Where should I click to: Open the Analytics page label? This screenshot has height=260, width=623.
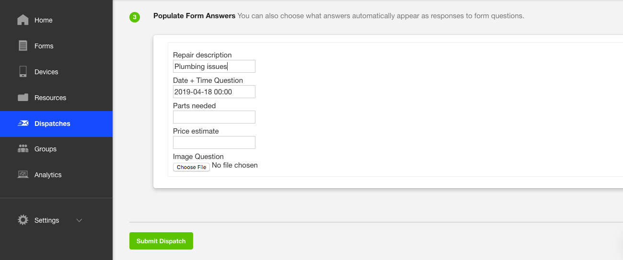tap(48, 175)
